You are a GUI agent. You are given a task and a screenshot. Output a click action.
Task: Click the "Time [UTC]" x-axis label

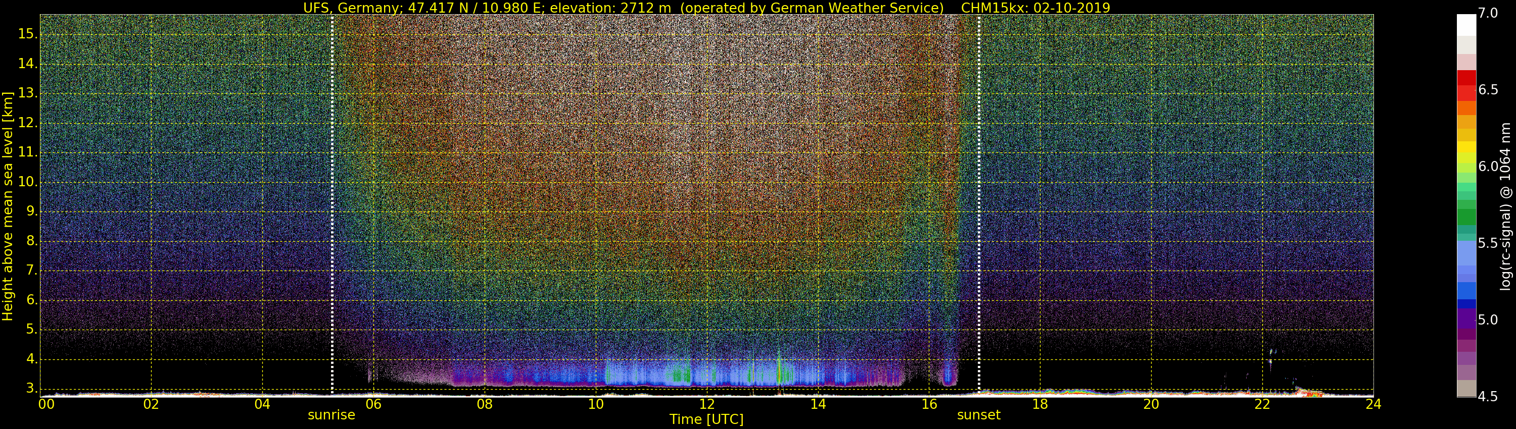tap(706, 419)
